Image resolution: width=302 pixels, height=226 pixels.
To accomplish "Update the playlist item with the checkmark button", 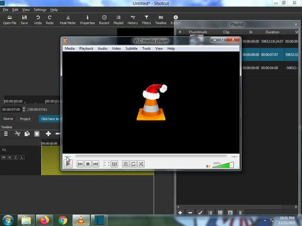I will pos(200,212).
